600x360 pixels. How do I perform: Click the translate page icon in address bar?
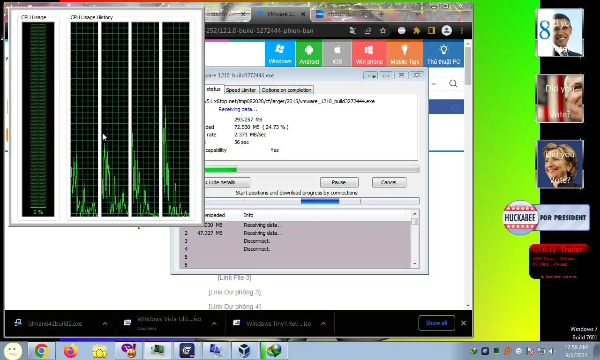pyautogui.click(x=353, y=30)
